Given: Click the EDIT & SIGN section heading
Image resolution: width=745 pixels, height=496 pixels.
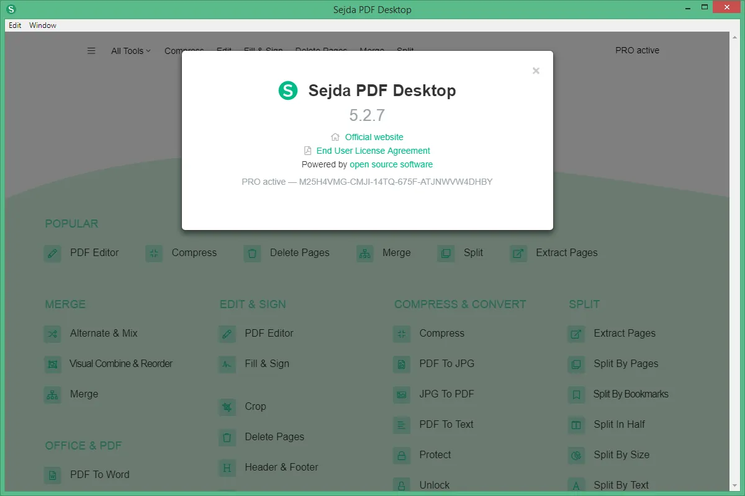Looking at the screenshot, I should [253, 304].
